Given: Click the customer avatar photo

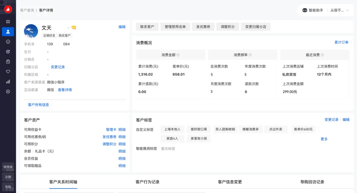Looking at the screenshot, I should click(x=31, y=31).
